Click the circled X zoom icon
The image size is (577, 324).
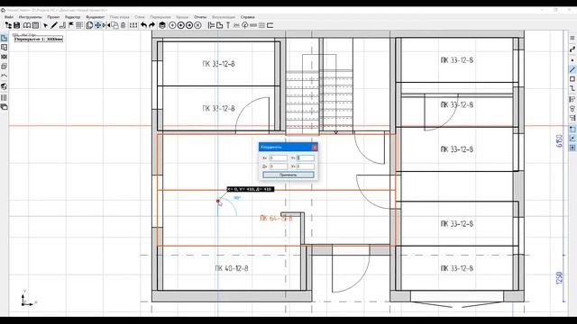click(x=198, y=25)
